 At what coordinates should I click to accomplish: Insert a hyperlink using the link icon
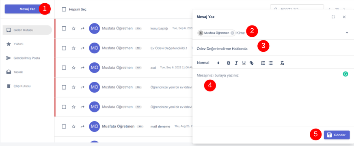[252, 63]
